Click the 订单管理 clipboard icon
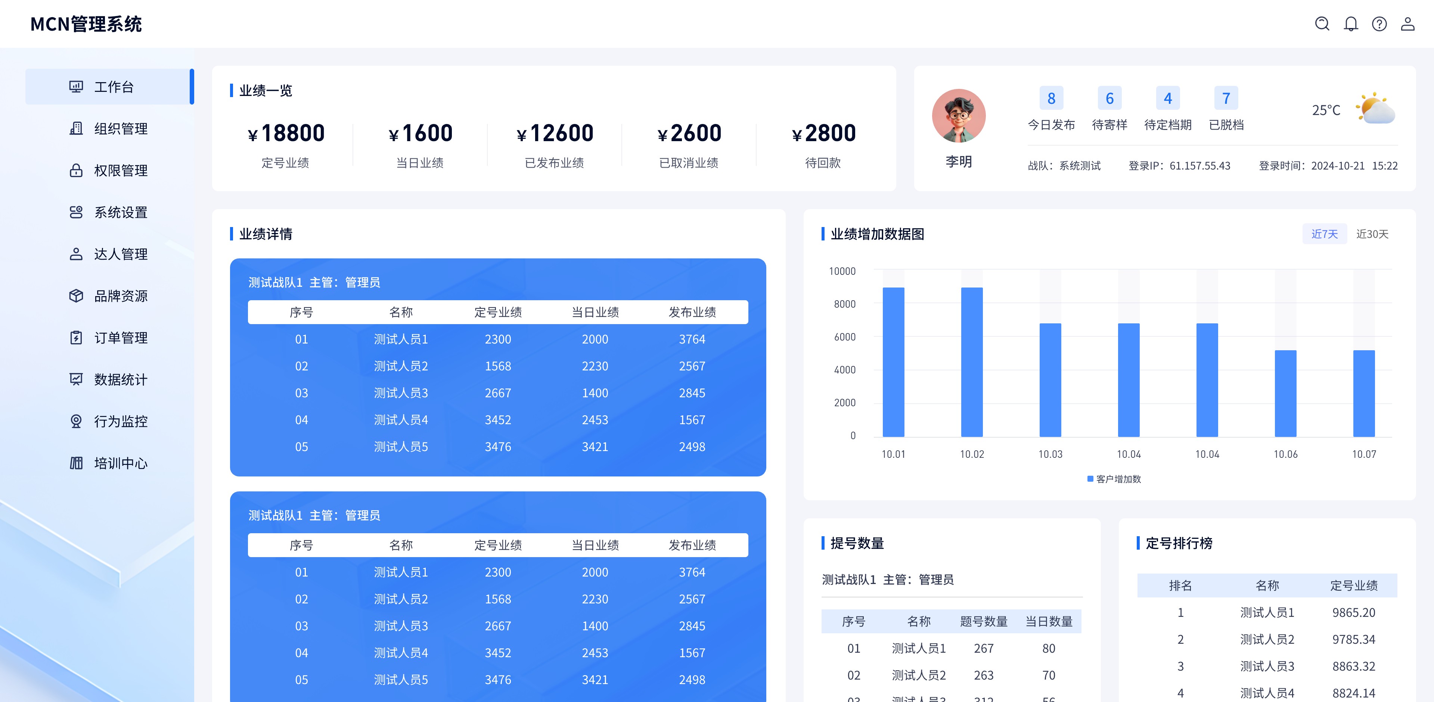Screen dimensions: 1434x702 [x=76, y=338]
